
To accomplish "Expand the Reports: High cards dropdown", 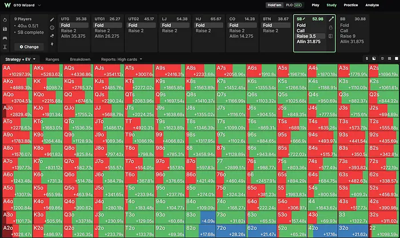I will (121, 59).
